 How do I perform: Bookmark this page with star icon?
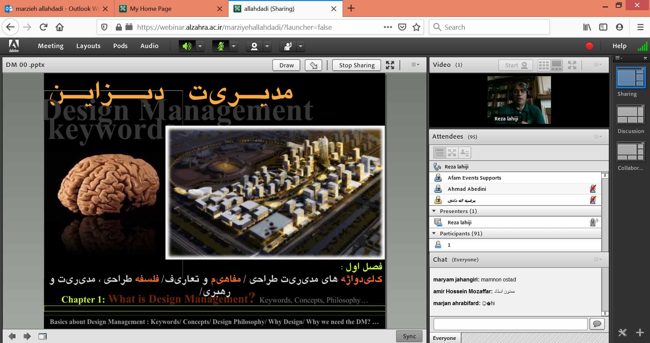pyautogui.click(x=416, y=27)
